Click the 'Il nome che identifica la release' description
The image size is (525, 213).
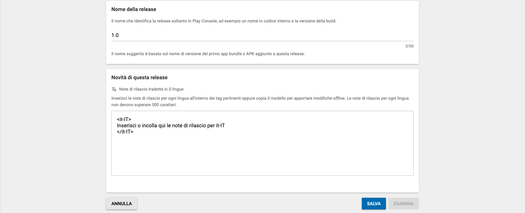pos(224,21)
